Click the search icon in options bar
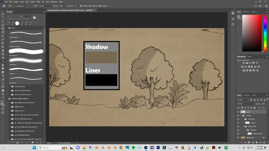 (256, 6)
